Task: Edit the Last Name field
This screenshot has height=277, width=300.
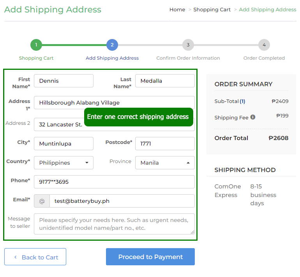Action: [165, 81]
